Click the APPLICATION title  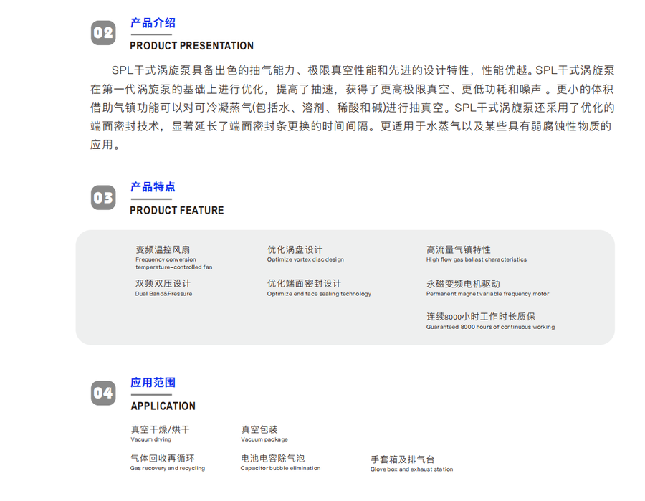(163, 406)
